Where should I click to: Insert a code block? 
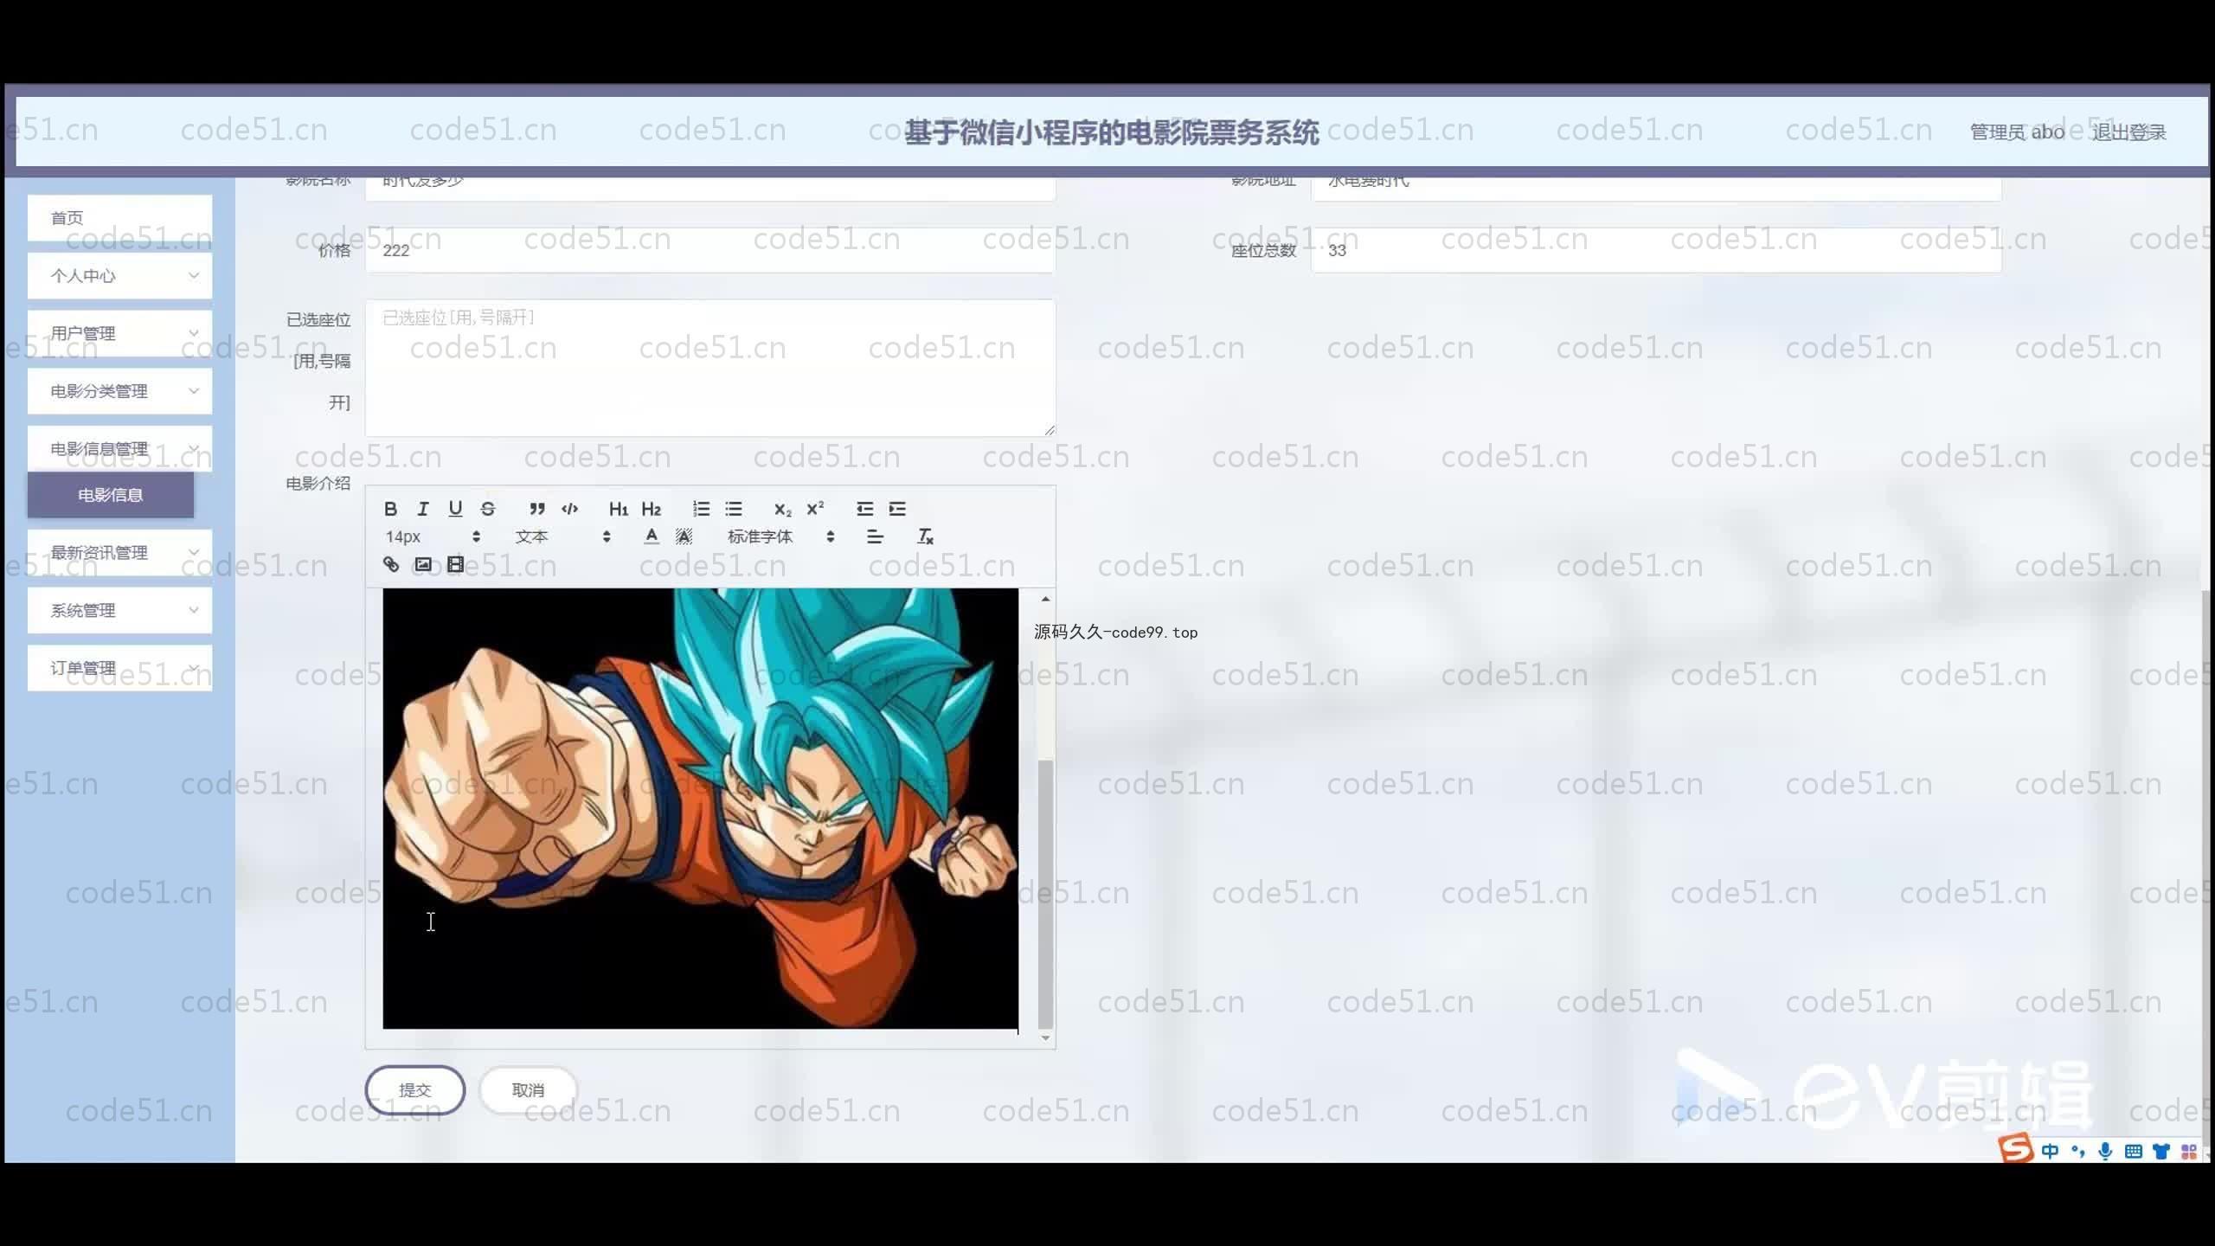[x=569, y=509]
